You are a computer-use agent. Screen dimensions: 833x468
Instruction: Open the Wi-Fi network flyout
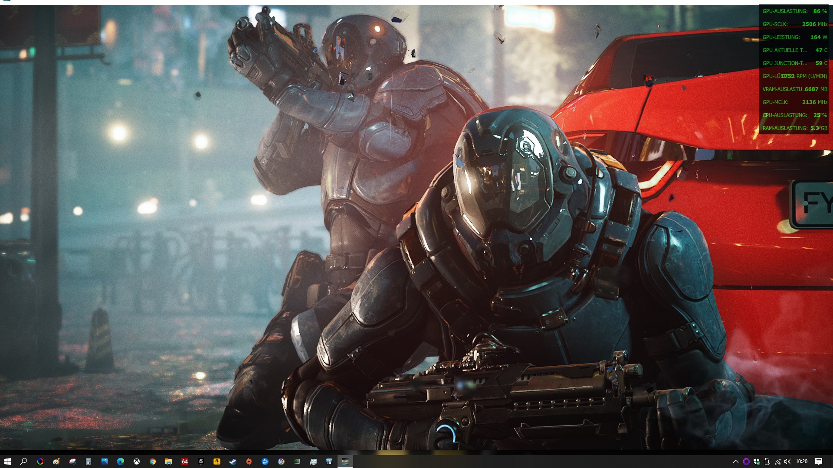click(x=777, y=461)
